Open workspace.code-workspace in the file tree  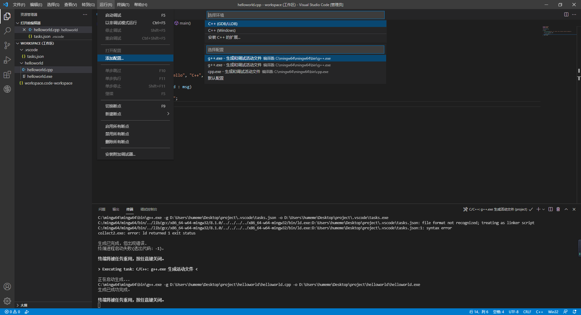(53, 83)
